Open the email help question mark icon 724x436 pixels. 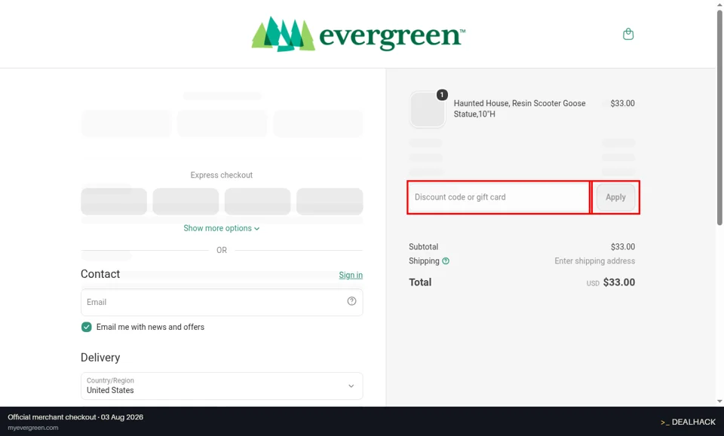pos(351,301)
